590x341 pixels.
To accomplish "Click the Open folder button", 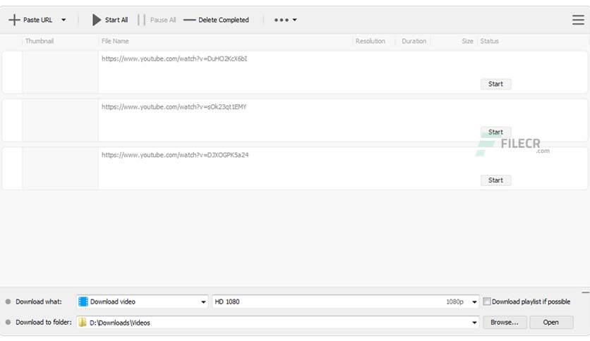I will pos(551,322).
